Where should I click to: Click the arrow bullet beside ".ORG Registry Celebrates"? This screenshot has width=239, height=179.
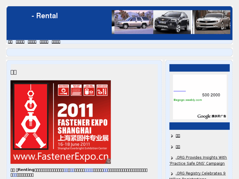(172, 174)
